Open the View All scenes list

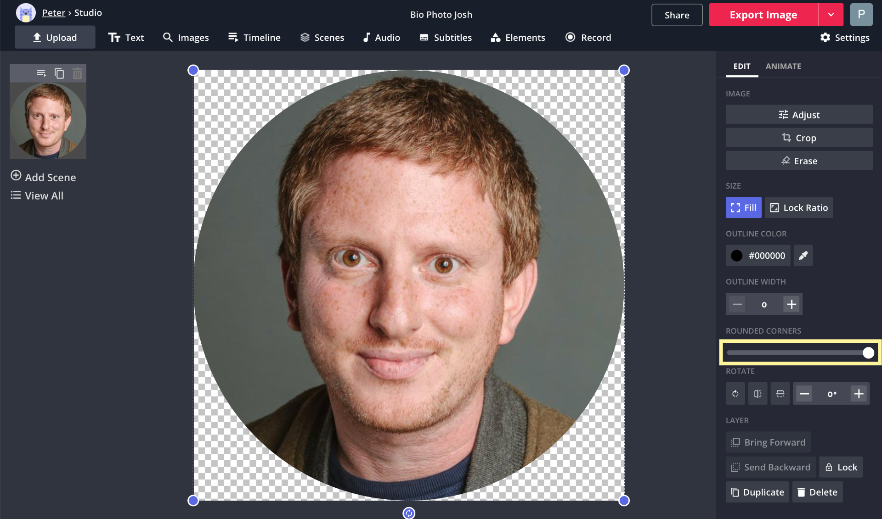point(37,195)
